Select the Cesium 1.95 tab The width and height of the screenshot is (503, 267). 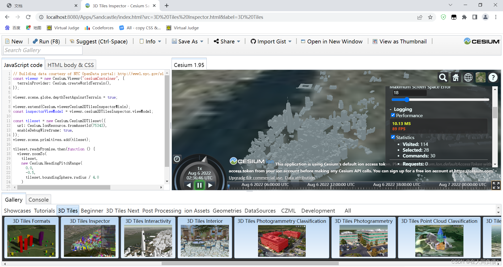coord(189,65)
